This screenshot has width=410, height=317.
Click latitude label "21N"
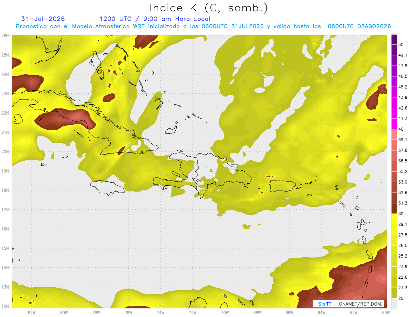(5, 132)
